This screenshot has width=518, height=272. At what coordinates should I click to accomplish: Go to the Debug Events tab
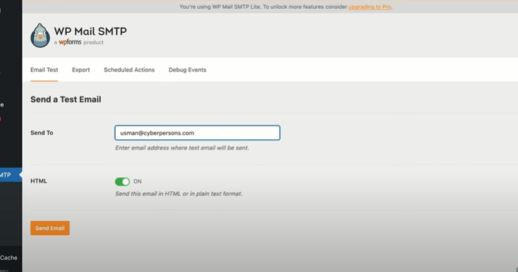pyautogui.click(x=187, y=70)
